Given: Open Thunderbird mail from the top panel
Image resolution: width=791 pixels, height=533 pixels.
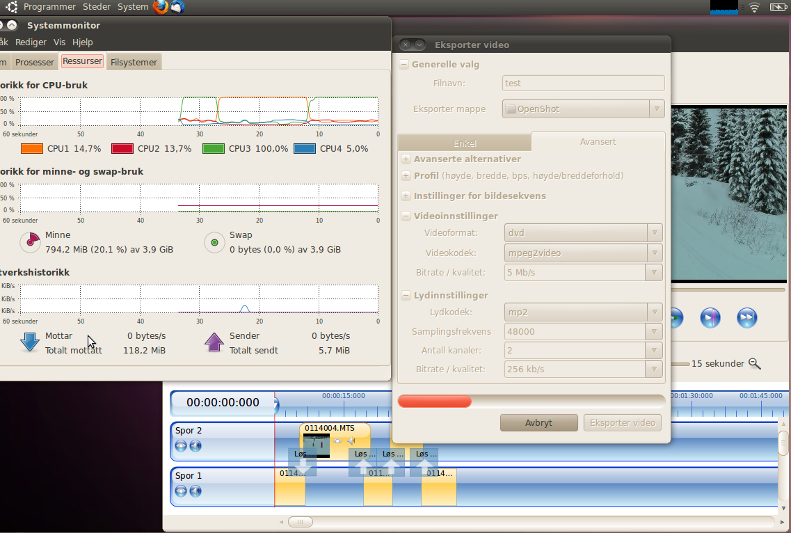Looking at the screenshot, I should pos(177,7).
